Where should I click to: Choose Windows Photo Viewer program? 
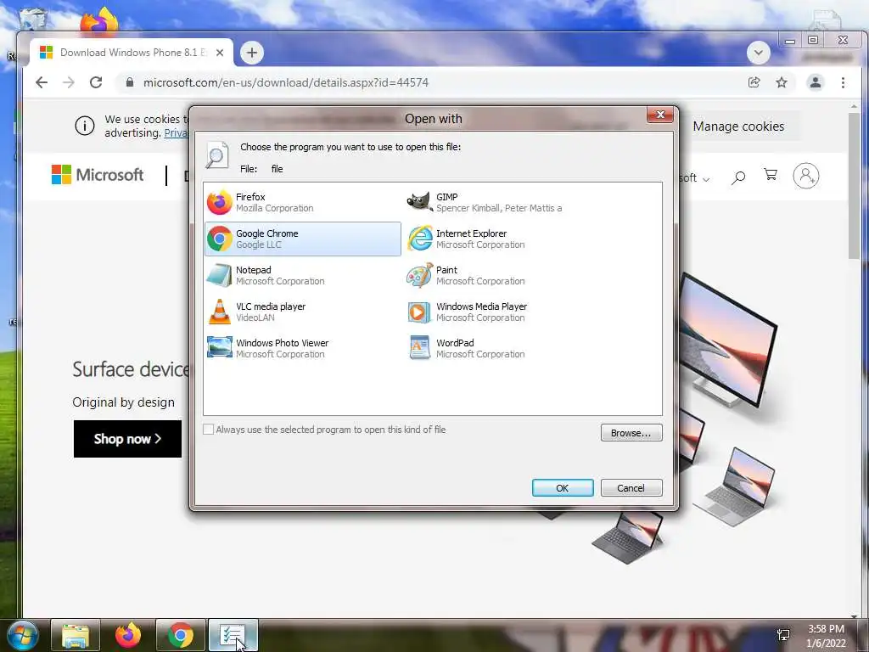click(x=303, y=348)
